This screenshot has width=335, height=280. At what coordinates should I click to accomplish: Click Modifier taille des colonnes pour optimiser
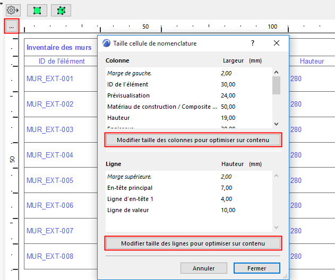(x=193, y=140)
